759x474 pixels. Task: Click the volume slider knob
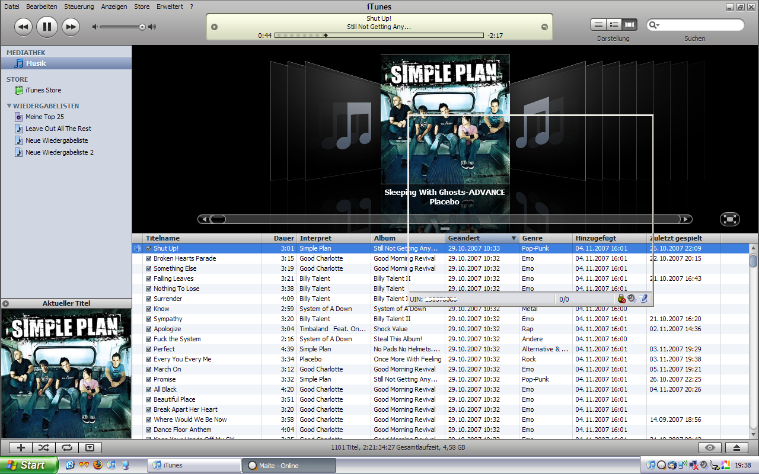142,27
